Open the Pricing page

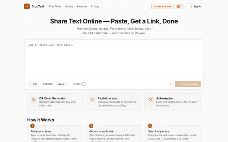pos(95,6)
